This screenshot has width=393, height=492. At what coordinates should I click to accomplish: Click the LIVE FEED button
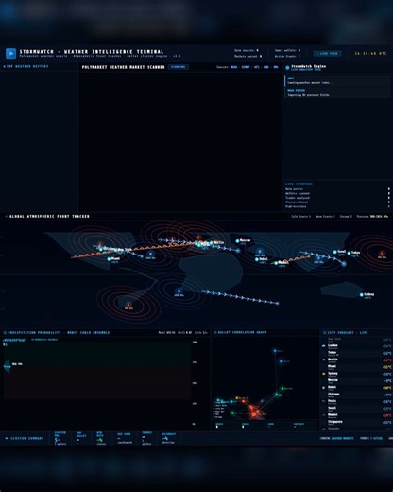click(327, 54)
